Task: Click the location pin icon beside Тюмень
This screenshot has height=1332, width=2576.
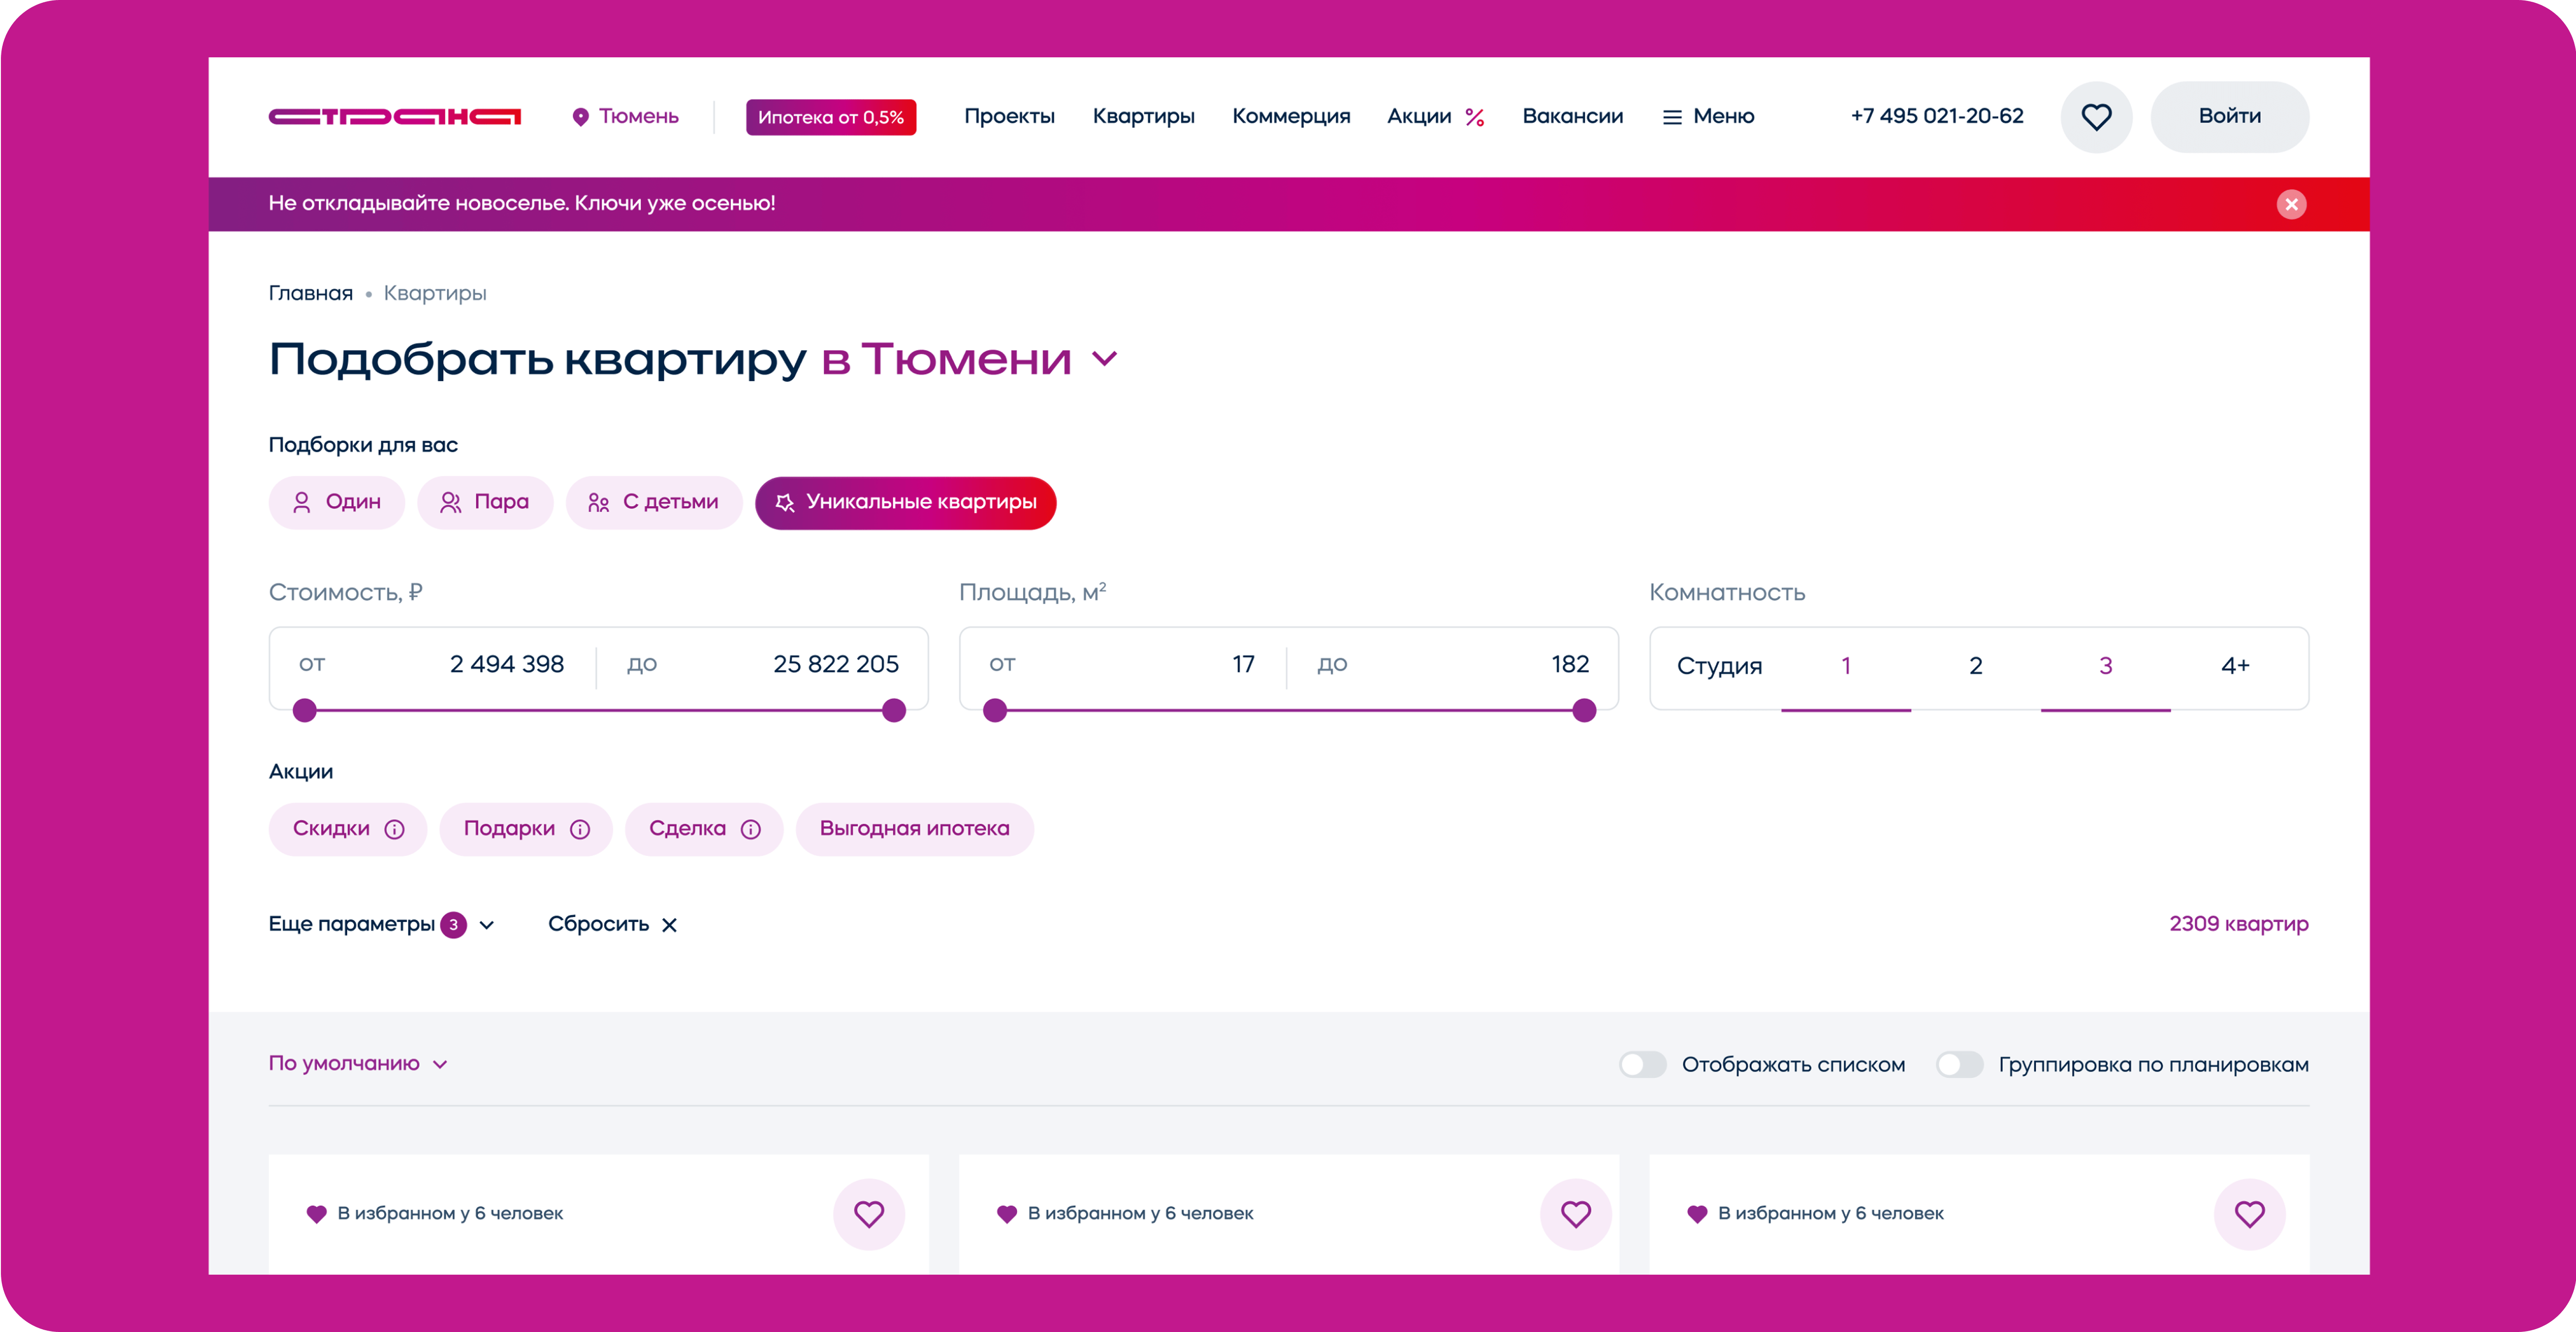Action: (x=580, y=117)
